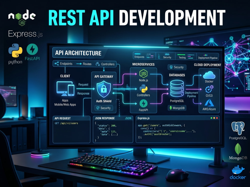
Task: Click the client monitor and phone icon
Action: point(65,89)
